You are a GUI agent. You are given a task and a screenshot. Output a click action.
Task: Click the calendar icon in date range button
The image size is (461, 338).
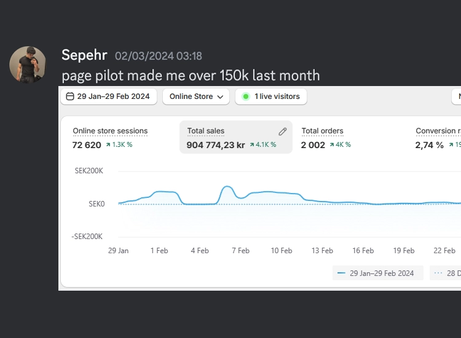pyautogui.click(x=70, y=96)
